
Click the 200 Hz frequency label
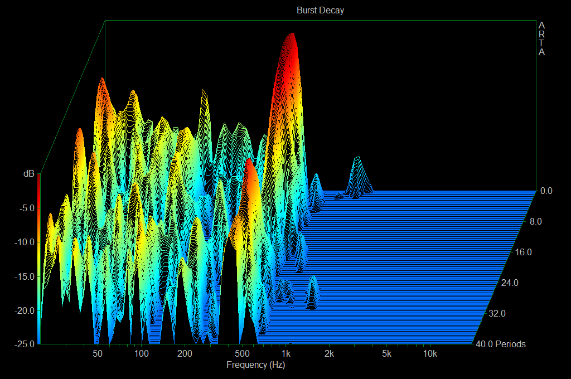[x=185, y=353]
